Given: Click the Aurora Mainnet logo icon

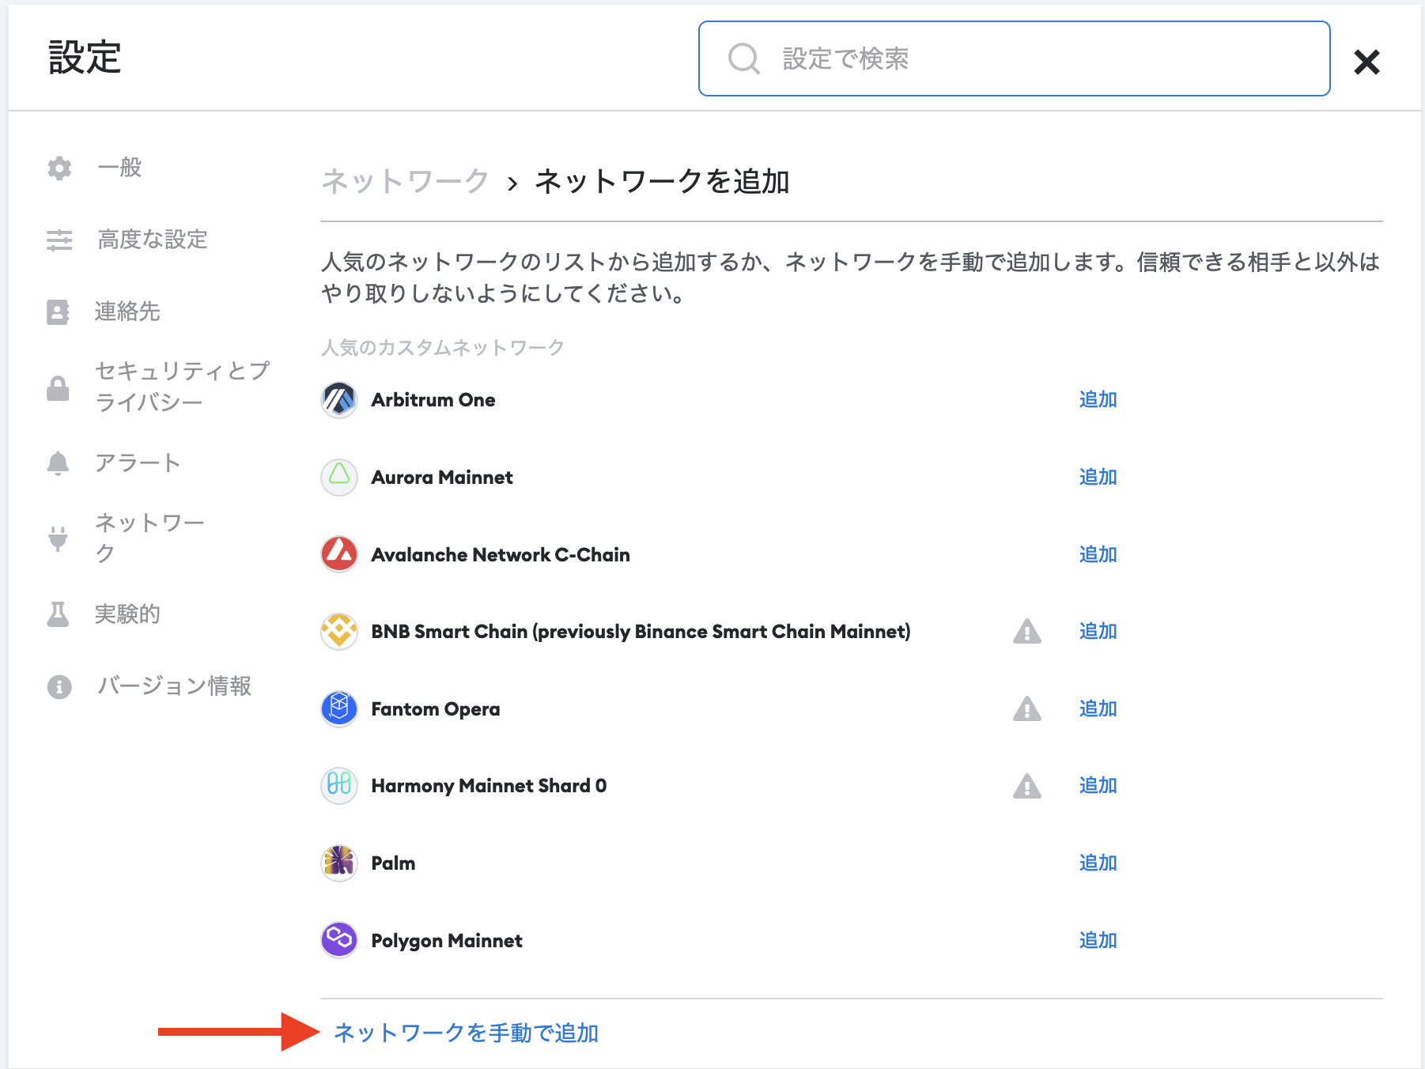Looking at the screenshot, I should pyautogui.click(x=339, y=478).
